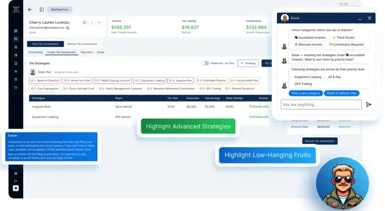Select the Family Management Company chip
This screenshot has width=385, height=211.
(120, 88)
